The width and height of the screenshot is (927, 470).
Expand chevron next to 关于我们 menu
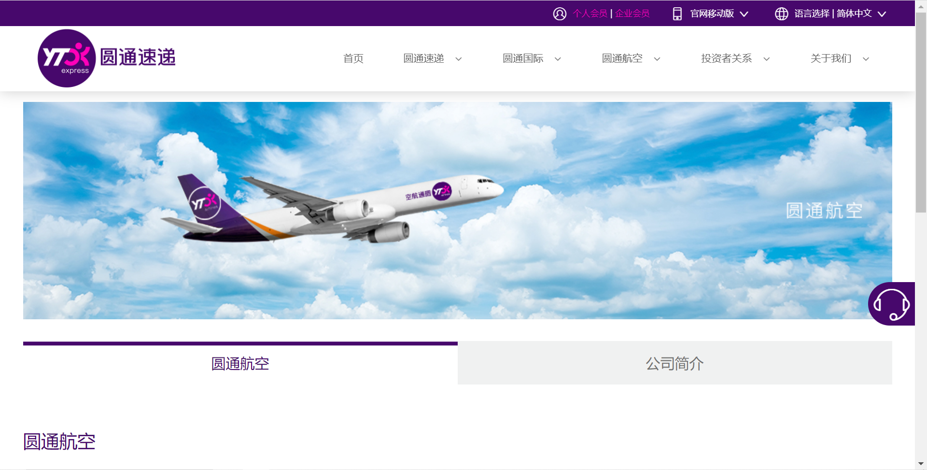(x=866, y=59)
